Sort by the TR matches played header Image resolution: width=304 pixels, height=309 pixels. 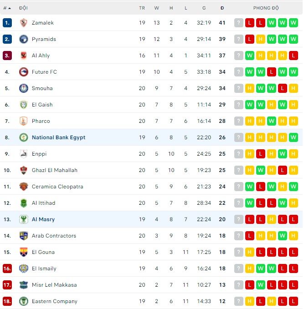click(x=142, y=8)
